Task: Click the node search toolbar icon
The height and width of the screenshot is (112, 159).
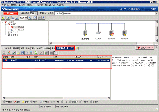Action: (8, 18)
